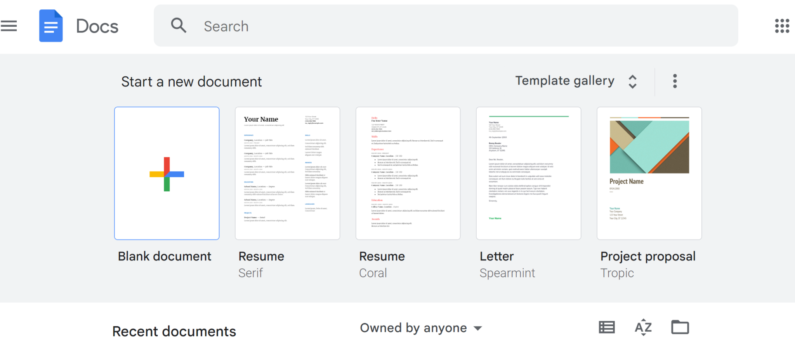Click the blue Docs logo icon
The height and width of the screenshot is (355, 795).
51,26
